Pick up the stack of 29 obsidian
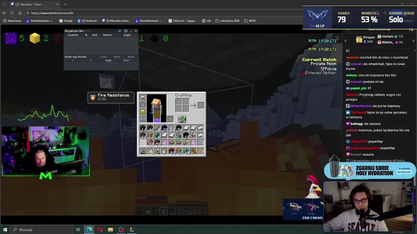 click(x=165, y=128)
